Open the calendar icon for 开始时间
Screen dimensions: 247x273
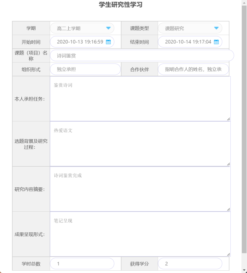coord(108,42)
